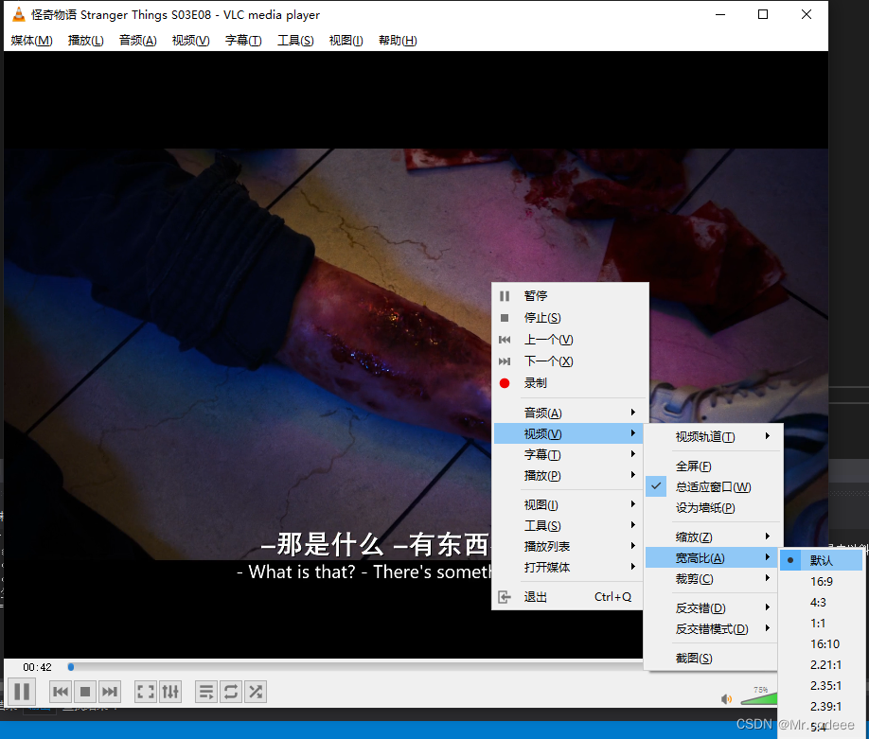
Task: Expand the 视频(V) context submenu
Action: click(569, 433)
